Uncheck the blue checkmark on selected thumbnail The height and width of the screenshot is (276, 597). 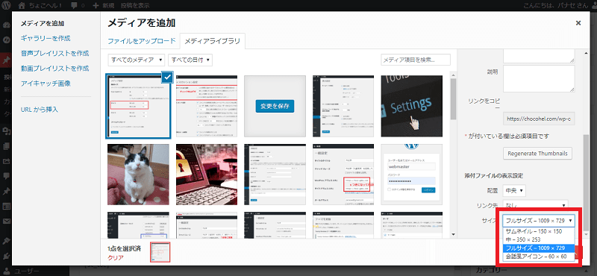tap(167, 77)
